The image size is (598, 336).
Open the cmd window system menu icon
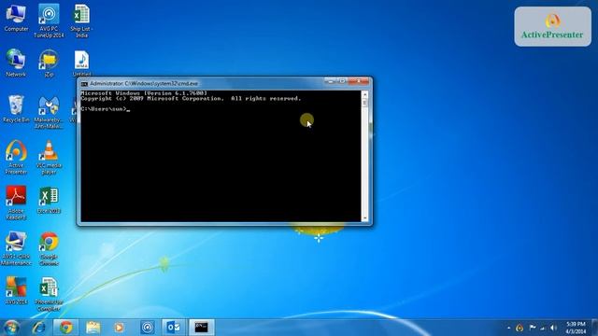pyautogui.click(x=84, y=83)
